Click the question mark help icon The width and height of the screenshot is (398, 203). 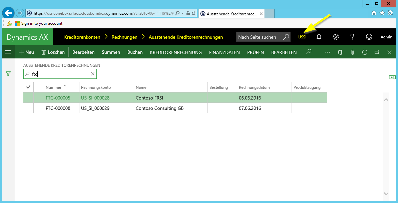click(352, 37)
